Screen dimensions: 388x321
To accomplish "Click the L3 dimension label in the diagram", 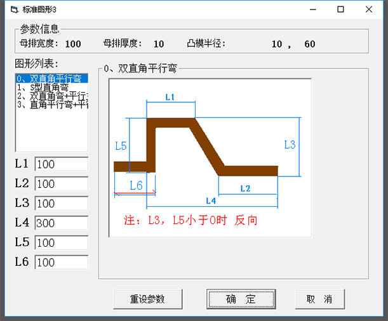I will (x=289, y=145).
